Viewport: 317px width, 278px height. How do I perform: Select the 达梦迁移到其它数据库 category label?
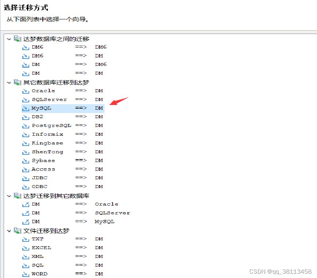[56, 196]
